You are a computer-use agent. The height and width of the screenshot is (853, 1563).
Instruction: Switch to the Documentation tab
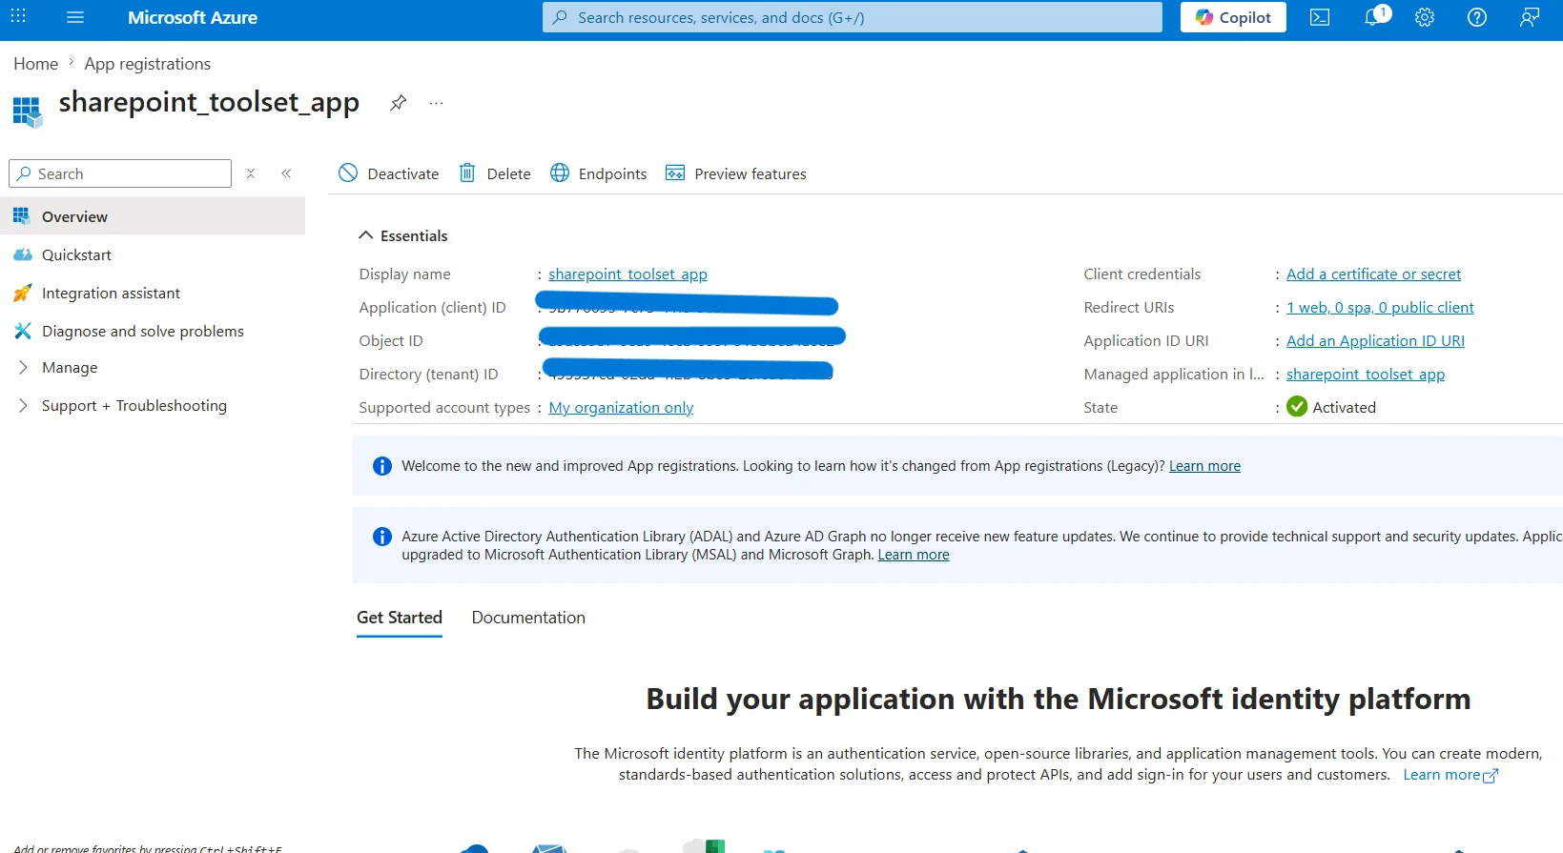(x=528, y=618)
